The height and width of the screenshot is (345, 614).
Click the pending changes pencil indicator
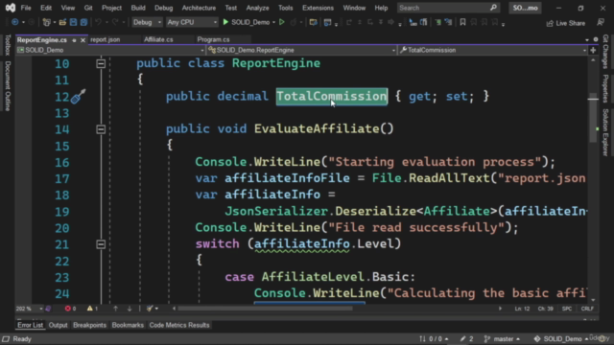(467, 338)
